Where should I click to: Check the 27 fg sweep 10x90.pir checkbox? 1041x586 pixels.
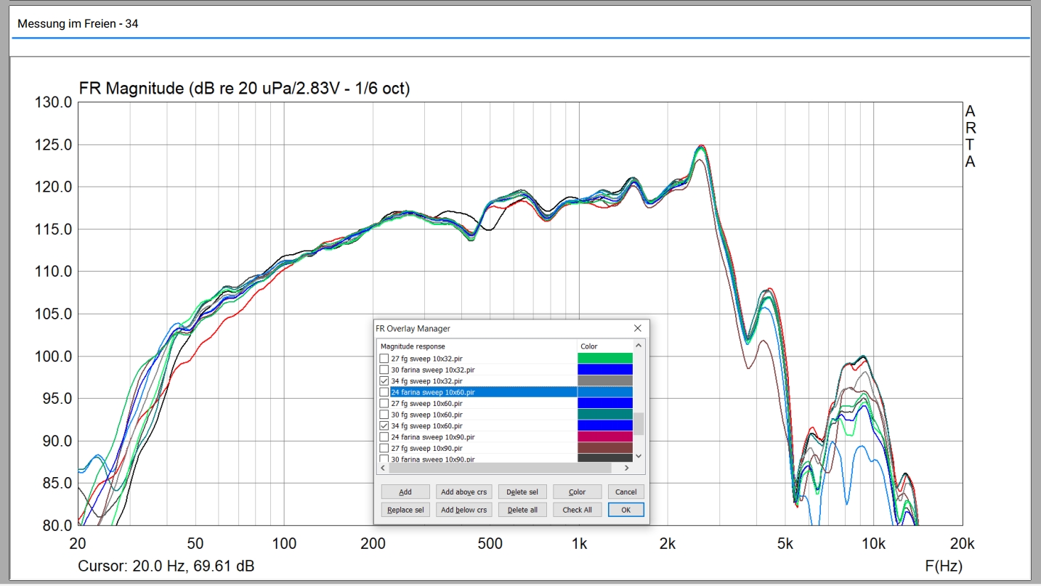(384, 448)
